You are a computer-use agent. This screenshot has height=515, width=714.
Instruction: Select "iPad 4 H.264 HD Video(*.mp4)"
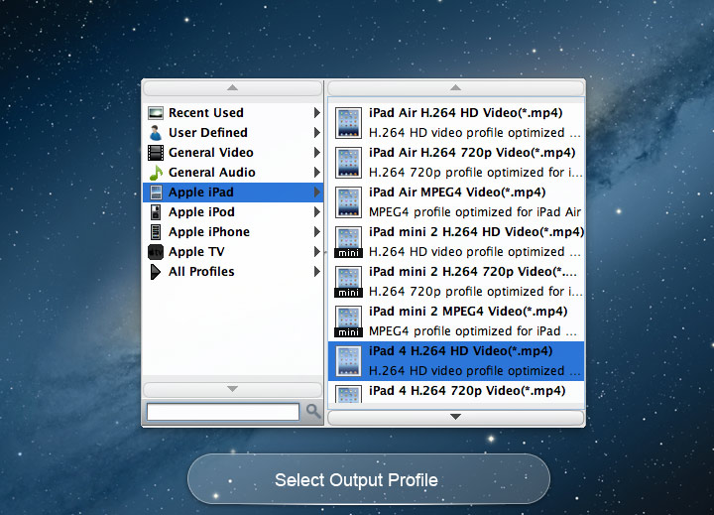(x=456, y=361)
